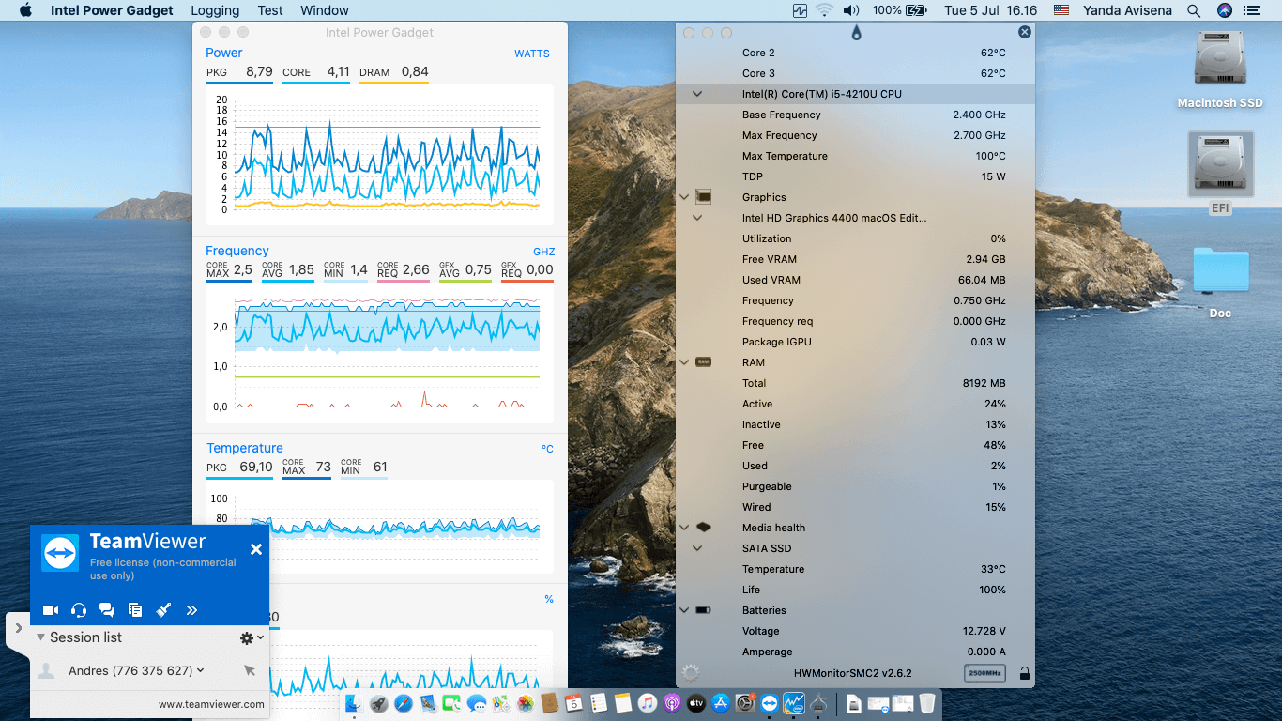Collapse TeamViewer panel with side arrow
The width and height of the screenshot is (1282, 721).
tap(19, 628)
